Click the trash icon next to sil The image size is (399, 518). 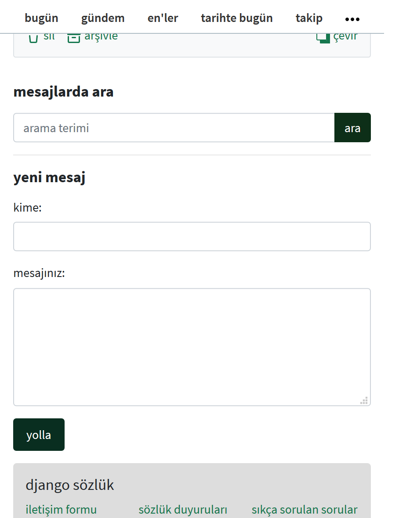[33, 38]
